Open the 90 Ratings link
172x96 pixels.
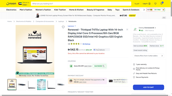pos(86,44)
